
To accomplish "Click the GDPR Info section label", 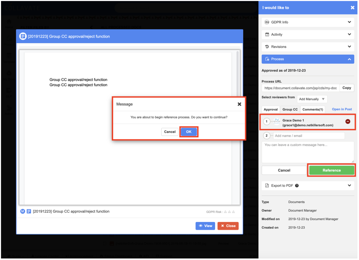I will (x=280, y=22).
